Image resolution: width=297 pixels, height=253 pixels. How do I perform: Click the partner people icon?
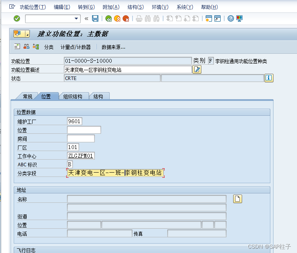[x=26, y=46]
